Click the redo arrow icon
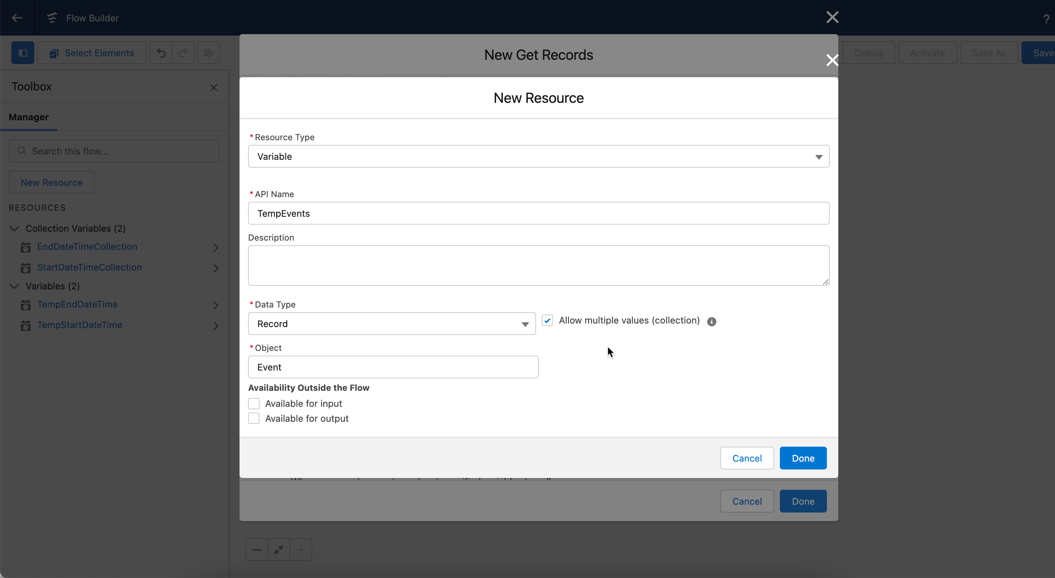The height and width of the screenshot is (578, 1055). [x=182, y=53]
